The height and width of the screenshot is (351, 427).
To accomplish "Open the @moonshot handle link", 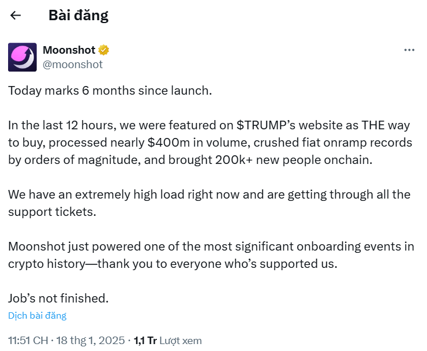I will (x=73, y=65).
